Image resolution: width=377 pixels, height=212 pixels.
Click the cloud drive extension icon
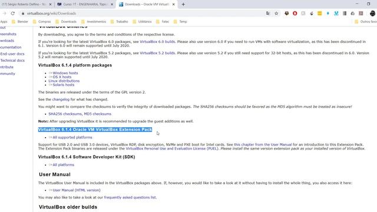tap(352, 14)
